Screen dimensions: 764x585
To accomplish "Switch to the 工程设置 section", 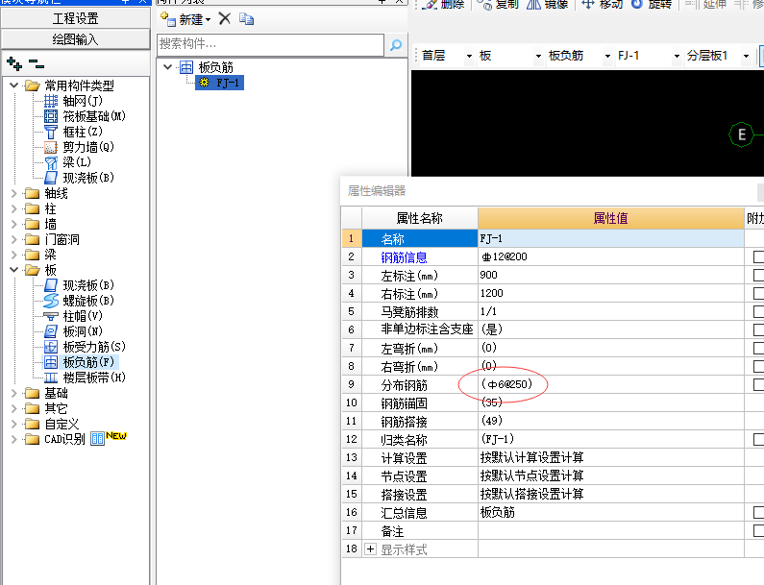I will (76, 18).
